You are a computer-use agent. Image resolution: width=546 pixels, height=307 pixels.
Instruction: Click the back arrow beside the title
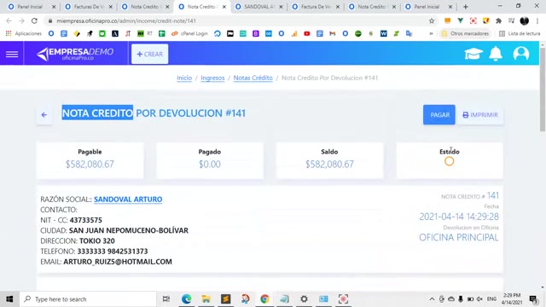tap(44, 114)
